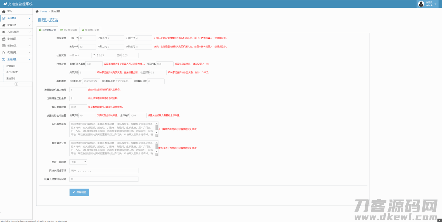Click the 信息交流 window icon

point(4,45)
